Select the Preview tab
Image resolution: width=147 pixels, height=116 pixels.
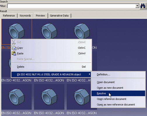[41, 15]
